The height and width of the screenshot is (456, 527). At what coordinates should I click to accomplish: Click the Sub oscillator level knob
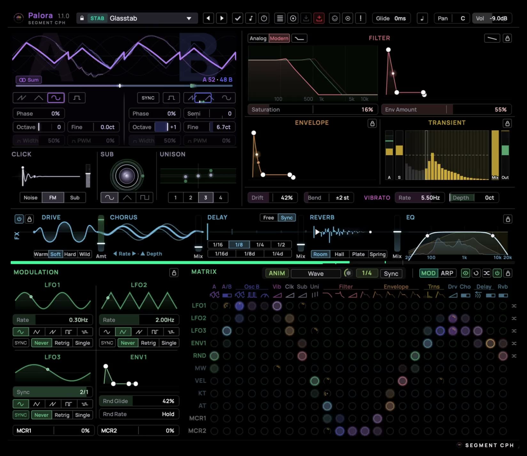tap(127, 176)
